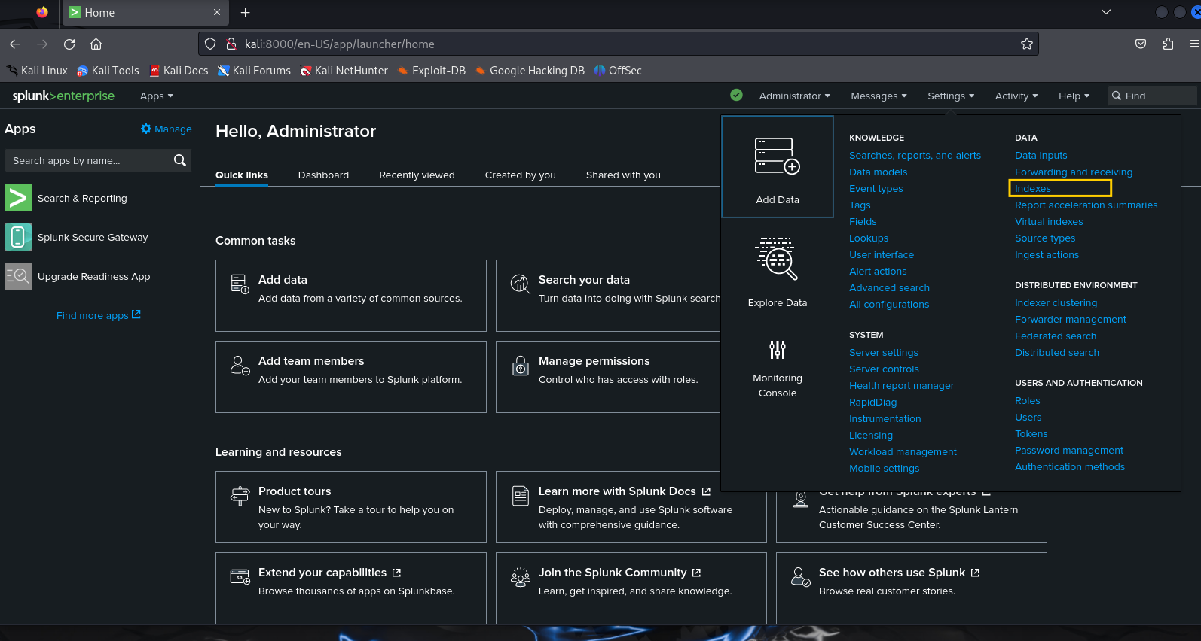
Task: Click the Add data card icon
Action: [x=240, y=284]
